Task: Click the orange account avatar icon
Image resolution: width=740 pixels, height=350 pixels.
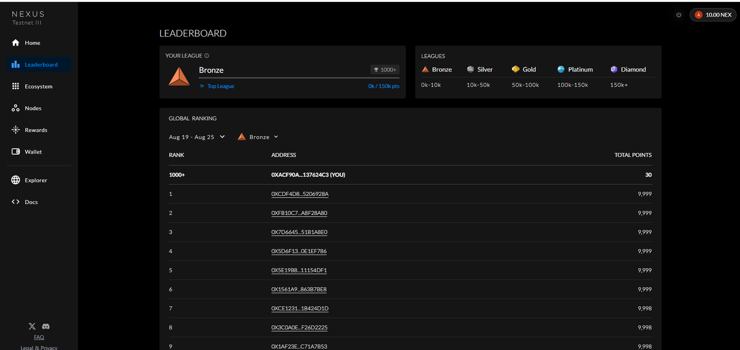Action: 699,15
